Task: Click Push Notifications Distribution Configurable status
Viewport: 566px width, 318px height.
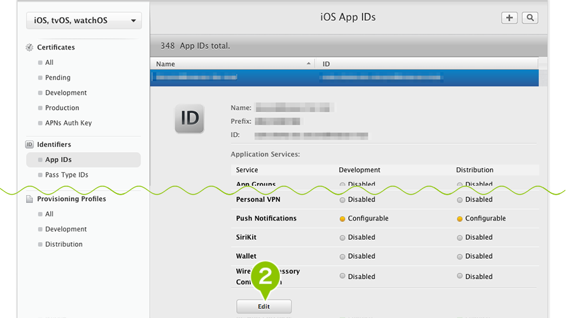Action: (481, 219)
